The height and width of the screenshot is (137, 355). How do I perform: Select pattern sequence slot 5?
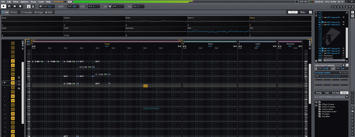[x=13, y=83]
